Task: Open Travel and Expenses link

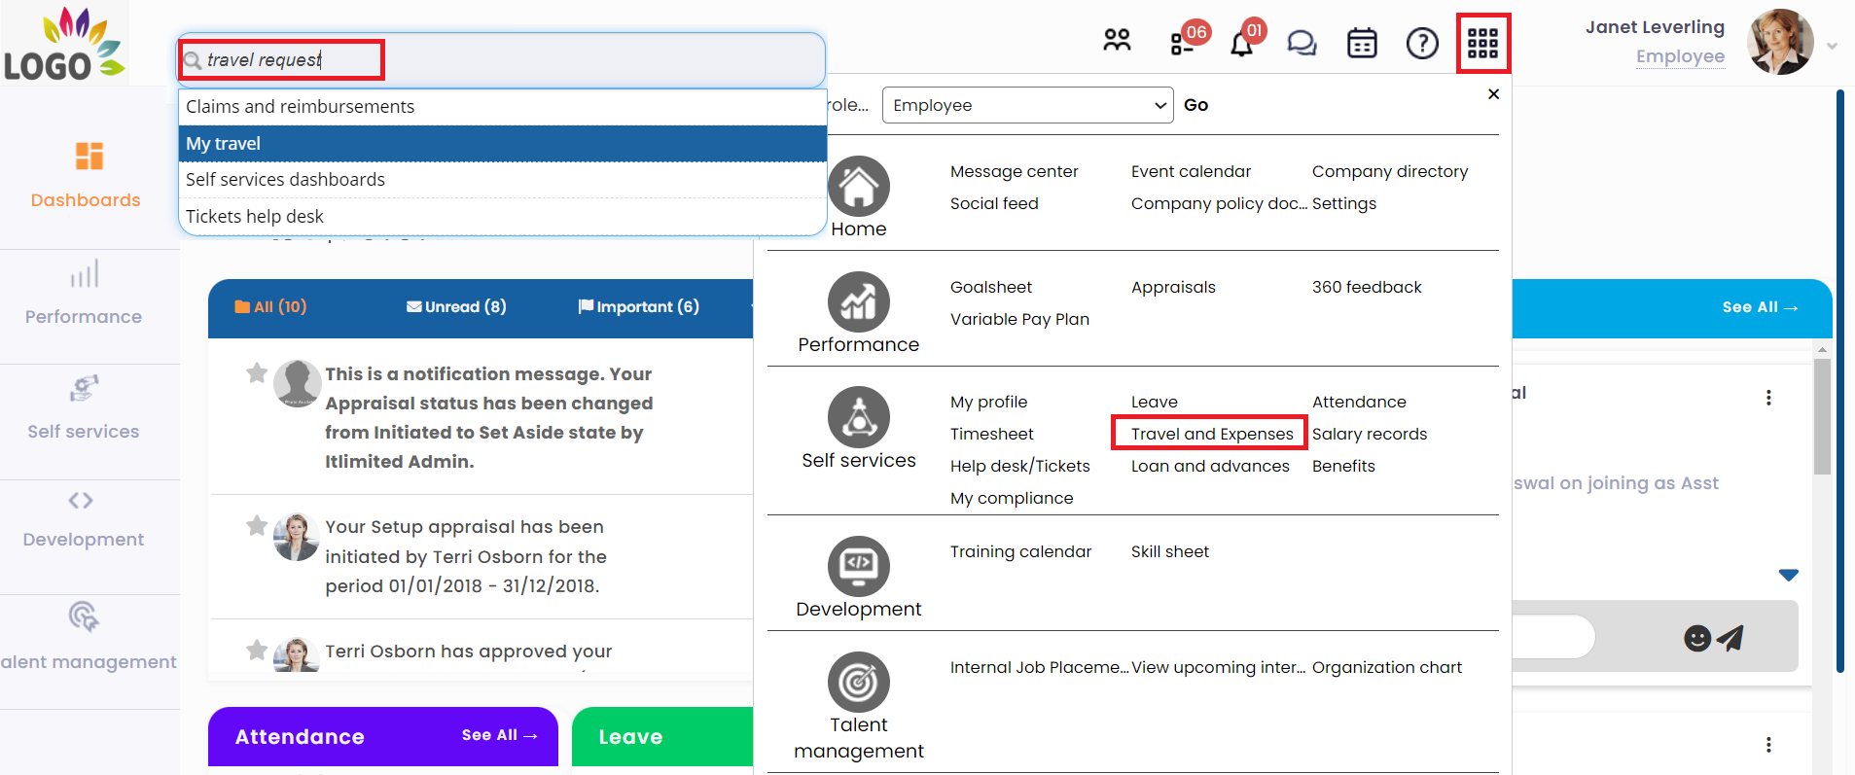Action: 1211,434
